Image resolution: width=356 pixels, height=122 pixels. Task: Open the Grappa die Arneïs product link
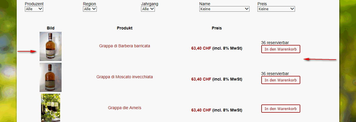coord(125,108)
